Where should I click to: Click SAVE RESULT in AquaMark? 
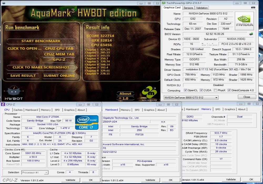coord(23,76)
